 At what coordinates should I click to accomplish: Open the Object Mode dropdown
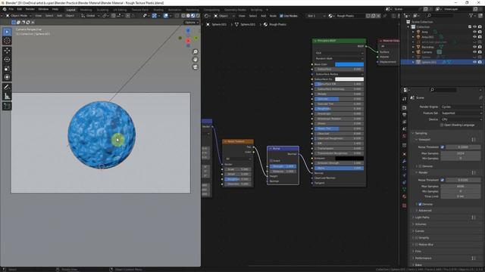tap(19, 15)
